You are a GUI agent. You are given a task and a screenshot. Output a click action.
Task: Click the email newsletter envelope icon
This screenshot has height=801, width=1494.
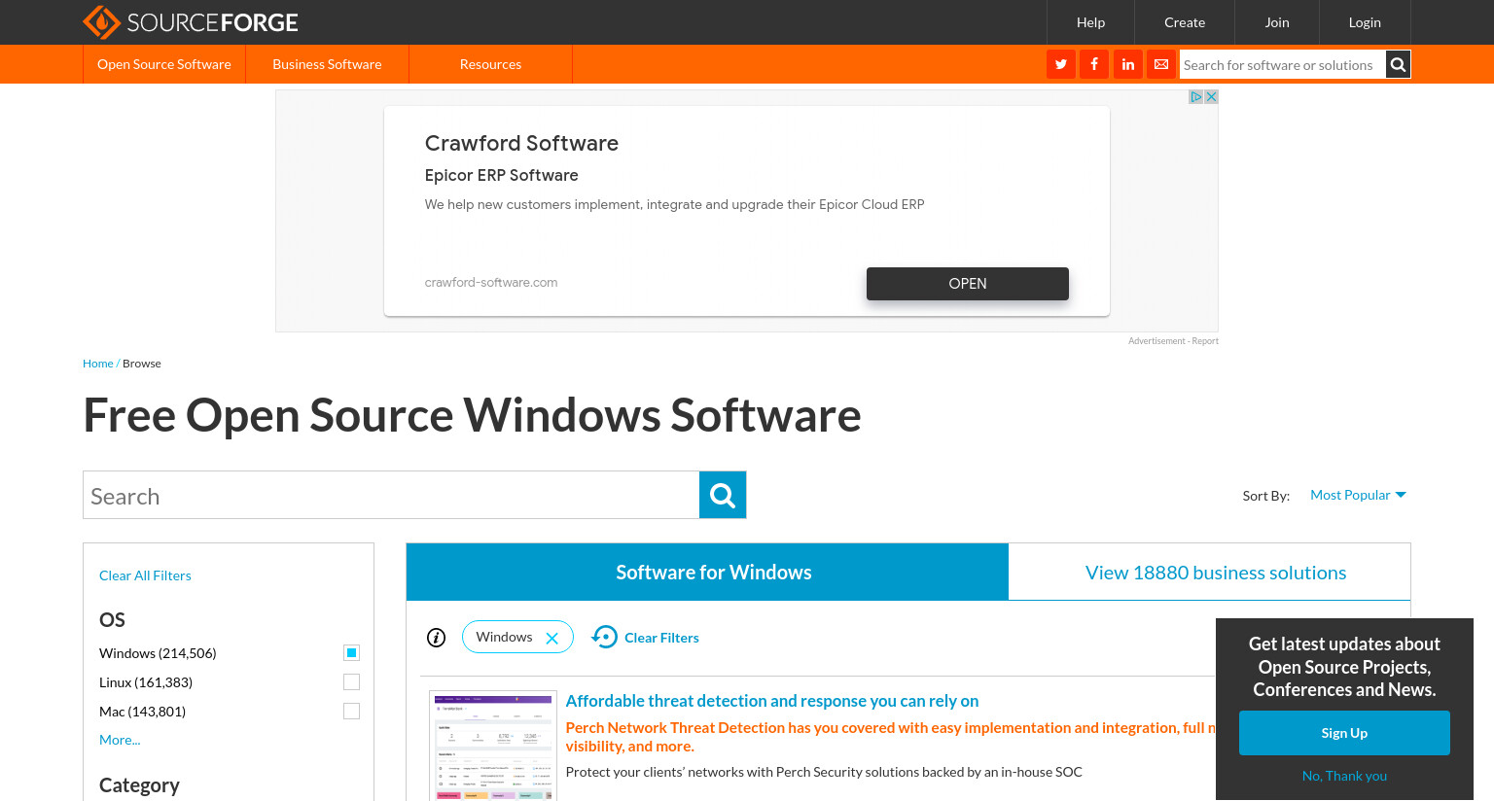(1161, 64)
